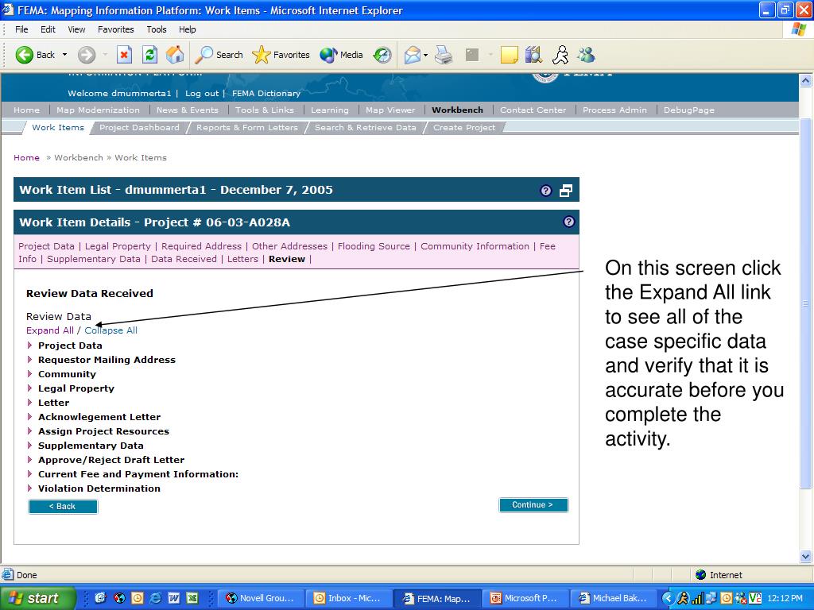The height and width of the screenshot is (610, 814).
Task: Click restore panel icon on Work Item List
Action: (566, 191)
